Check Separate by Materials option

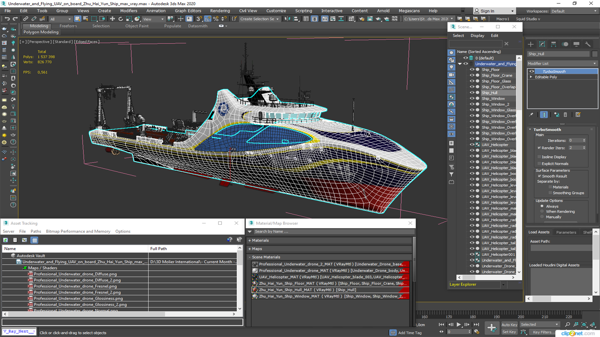click(x=550, y=187)
